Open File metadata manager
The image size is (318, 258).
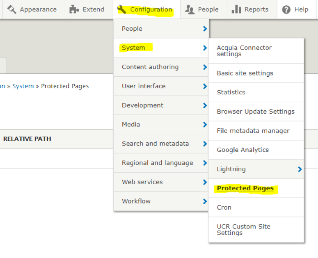click(256, 131)
